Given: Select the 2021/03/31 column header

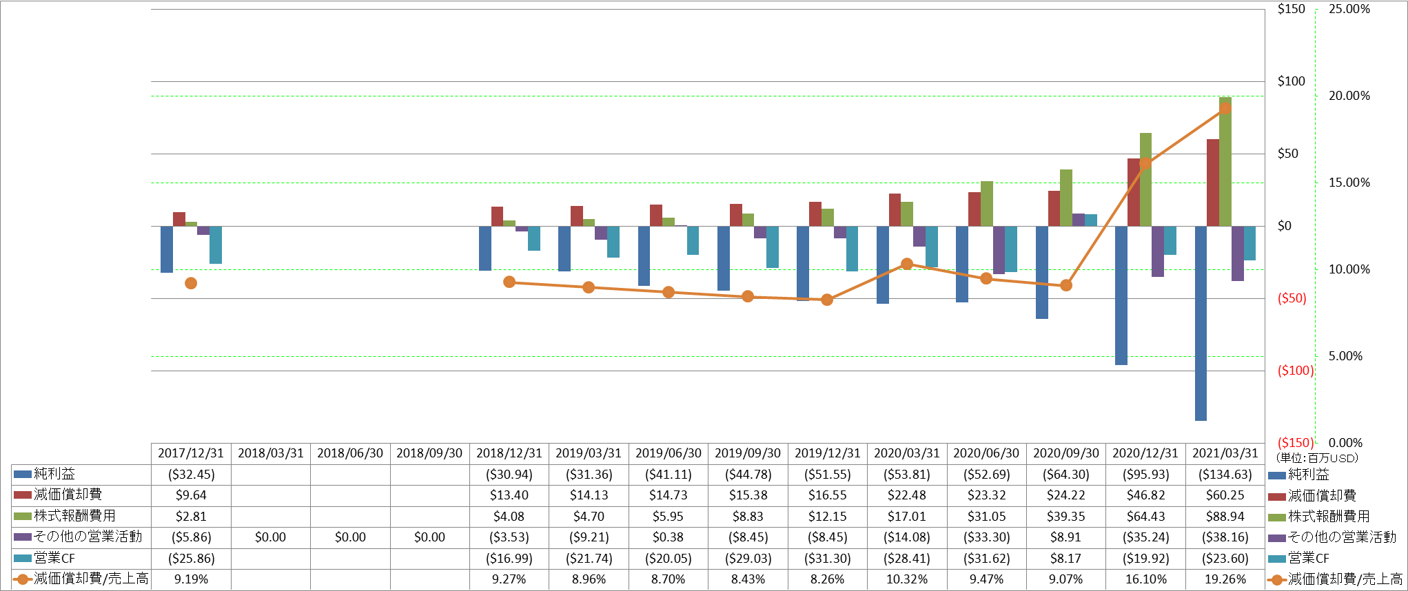Looking at the screenshot, I should point(1225,453).
